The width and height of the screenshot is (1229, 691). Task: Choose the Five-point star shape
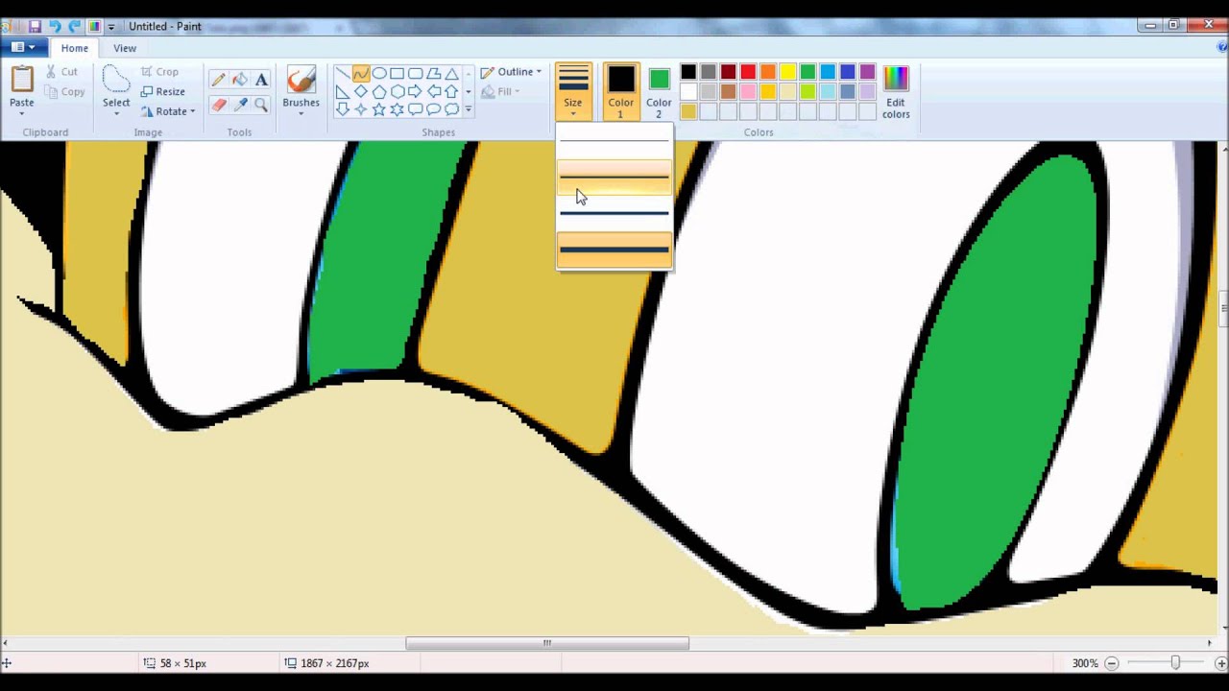click(x=379, y=109)
